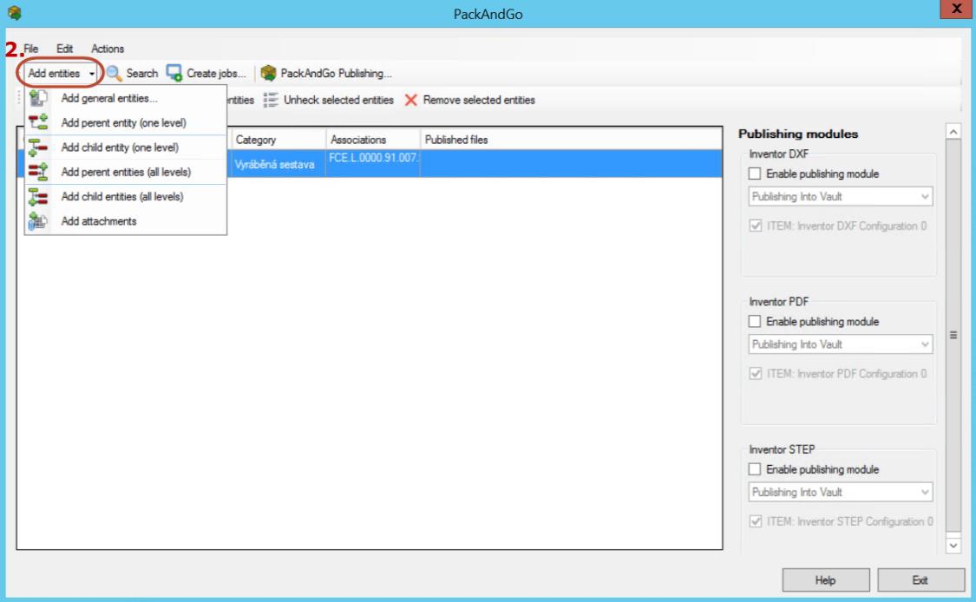
Task: Choose Add general entities menu icon
Action: click(x=38, y=98)
